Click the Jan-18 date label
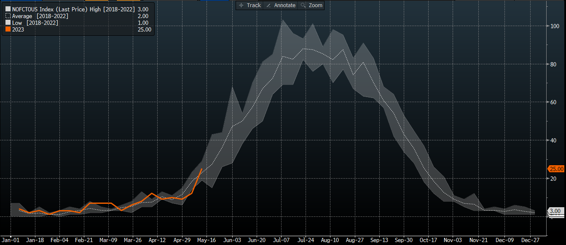Image resolution: width=566 pixels, height=245 pixels. coord(35,240)
